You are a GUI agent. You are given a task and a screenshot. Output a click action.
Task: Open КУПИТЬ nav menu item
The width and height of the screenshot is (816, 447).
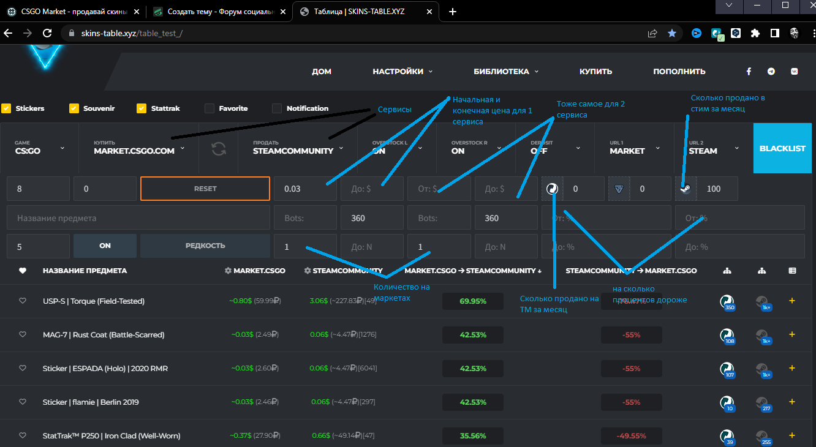point(596,72)
